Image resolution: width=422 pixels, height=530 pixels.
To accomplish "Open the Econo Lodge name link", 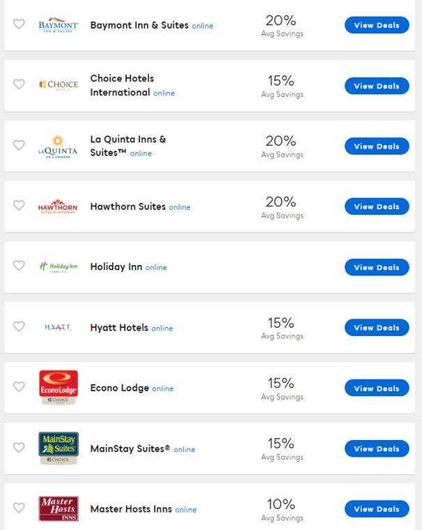I will tap(120, 388).
